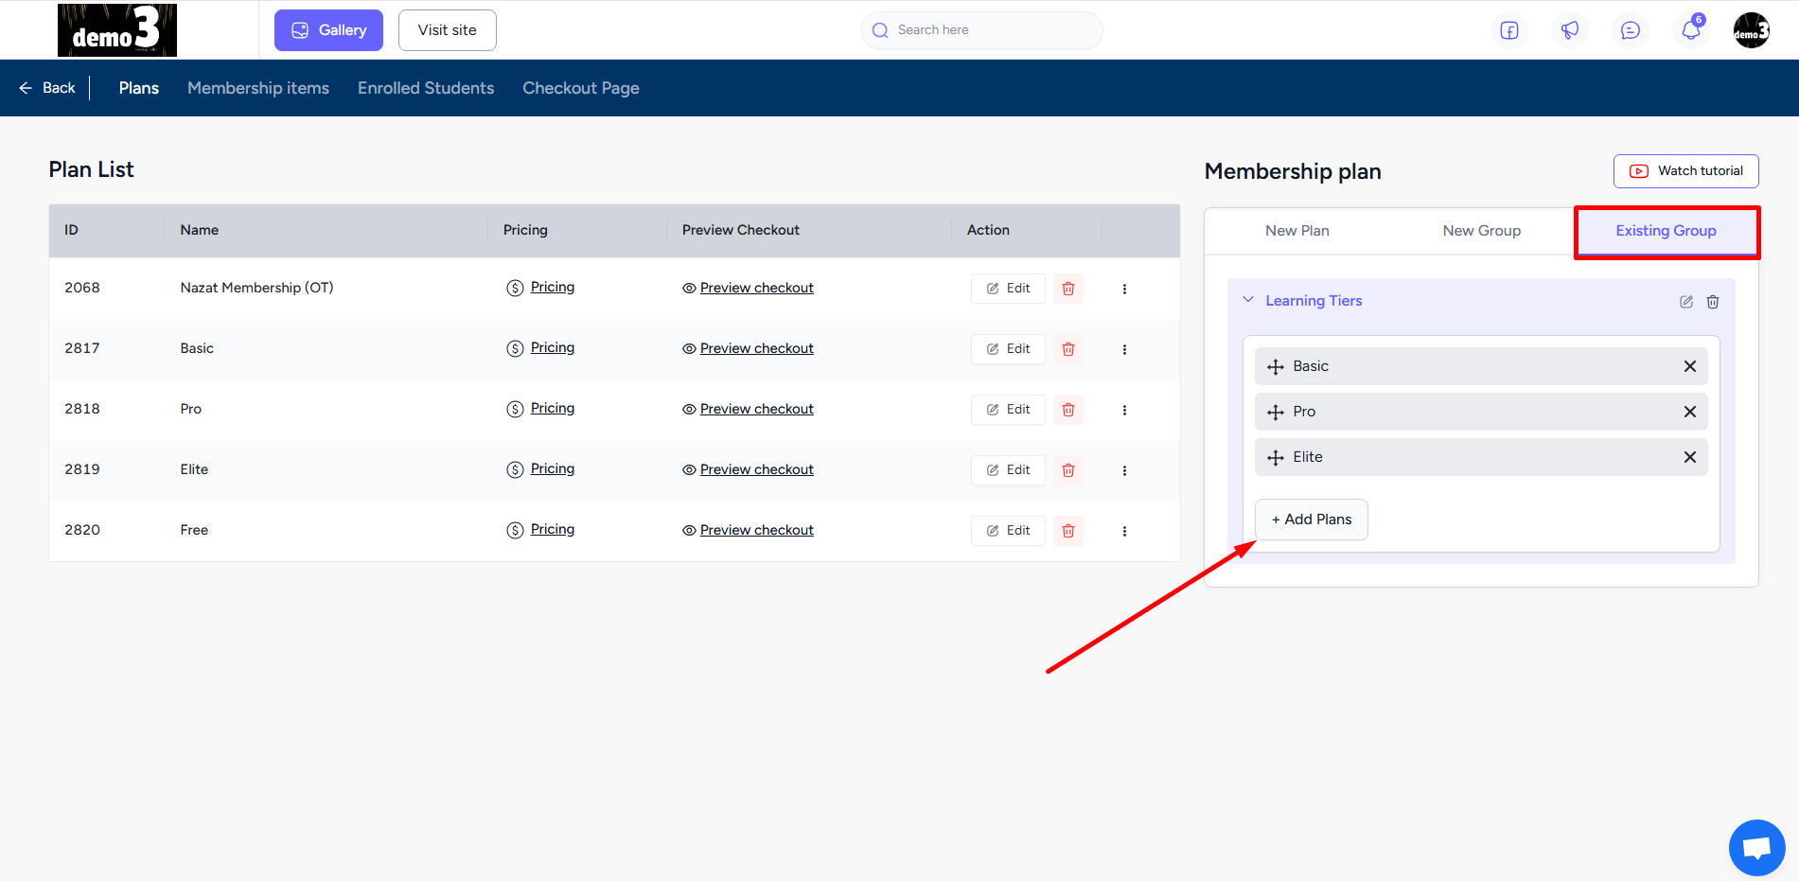Open the Facebook icon in header
Viewport: 1799px width, 881px height.
[x=1509, y=30]
